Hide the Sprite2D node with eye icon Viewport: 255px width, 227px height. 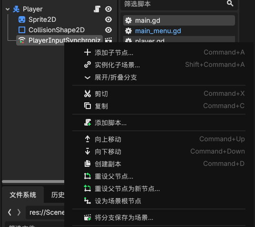pyautogui.click(x=108, y=19)
